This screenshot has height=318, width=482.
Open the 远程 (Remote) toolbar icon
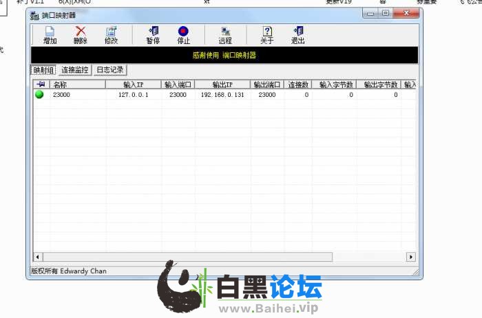tap(225, 32)
